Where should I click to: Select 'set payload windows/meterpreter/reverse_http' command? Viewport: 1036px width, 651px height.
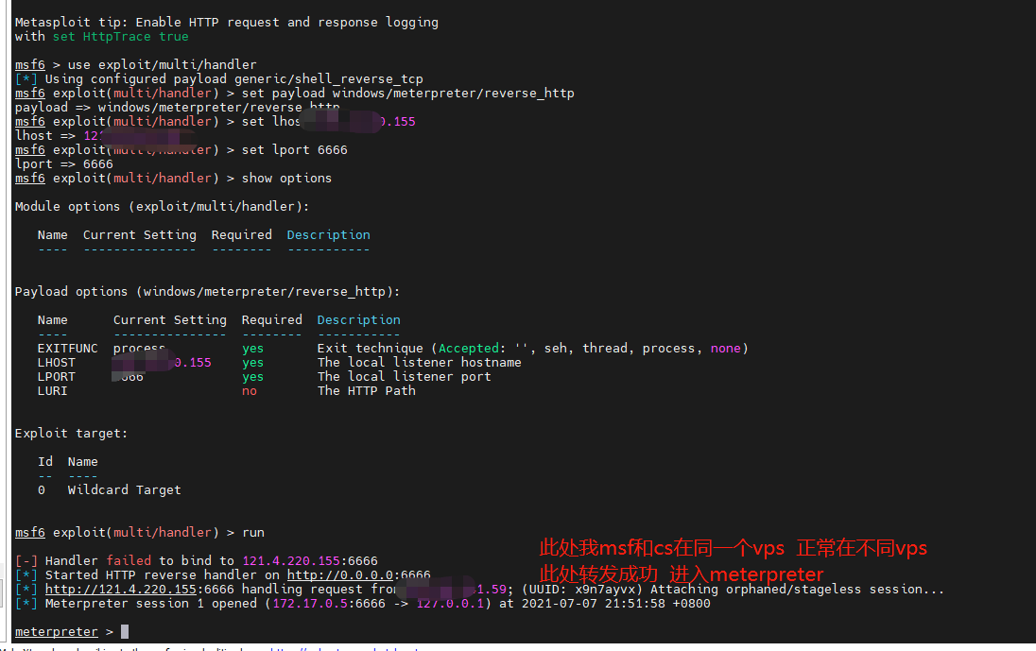pyautogui.click(x=407, y=94)
